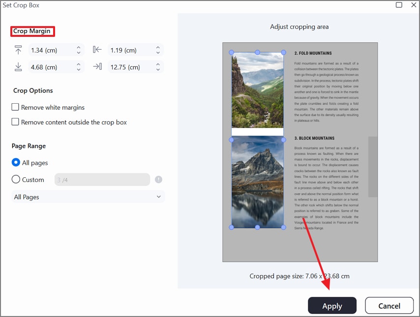This screenshot has height=317, width=420.
Task: Click the left margin indent icon
Action: (x=97, y=50)
